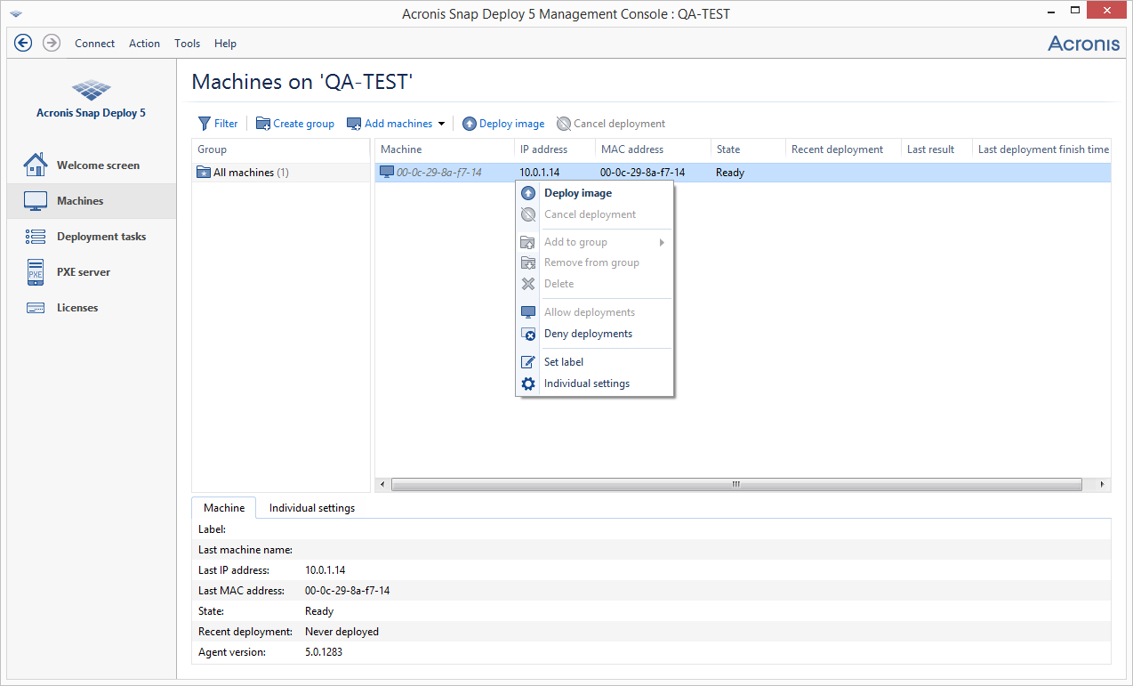Click the Deploy image toolbar icon

tap(470, 124)
